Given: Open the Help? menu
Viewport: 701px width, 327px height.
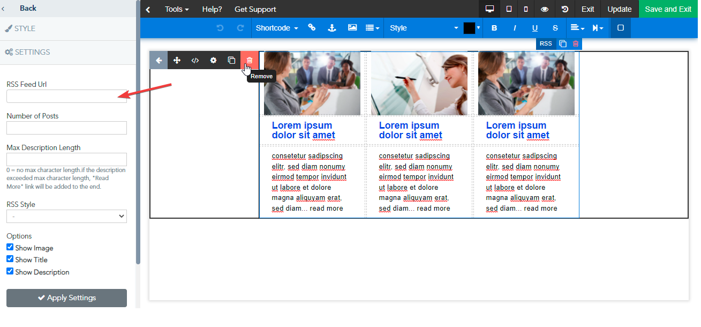Looking at the screenshot, I should 212,9.
